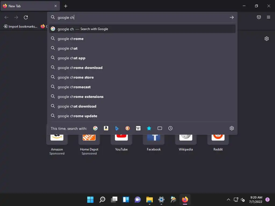Choose the 'google chat download' suggestion
Screen dimensions: 275x206
pos(142,106)
